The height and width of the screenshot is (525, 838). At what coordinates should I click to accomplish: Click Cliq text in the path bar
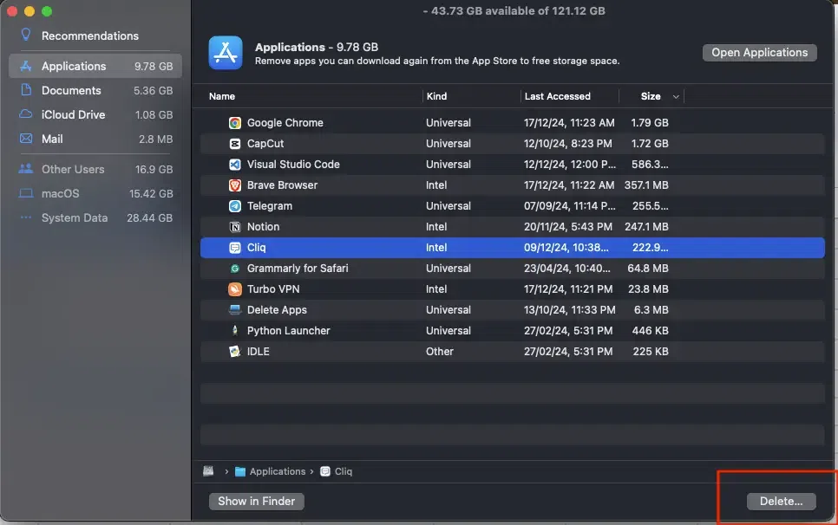coord(344,471)
